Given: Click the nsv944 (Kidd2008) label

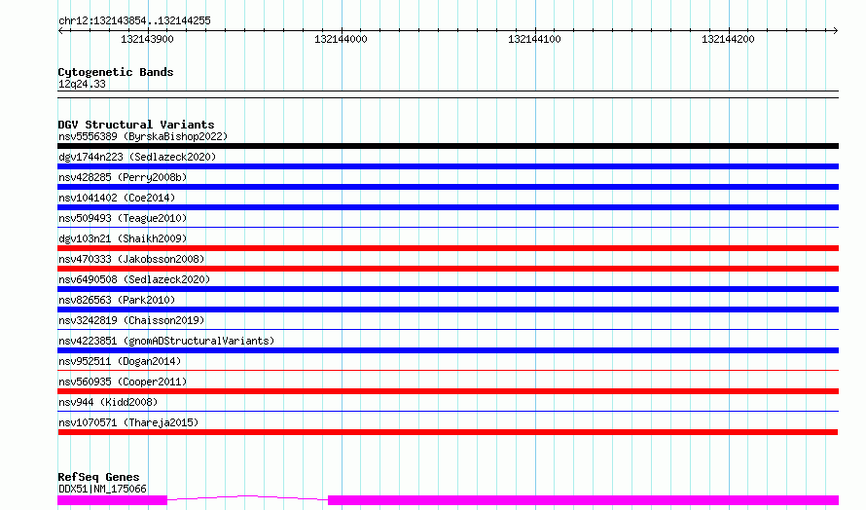Looking at the screenshot, I should point(108,402).
